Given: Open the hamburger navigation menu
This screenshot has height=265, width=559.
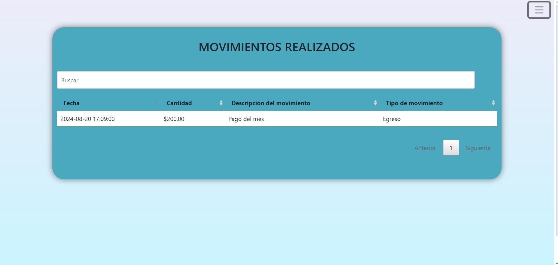Looking at the screenshot, I should coord(539,10).
